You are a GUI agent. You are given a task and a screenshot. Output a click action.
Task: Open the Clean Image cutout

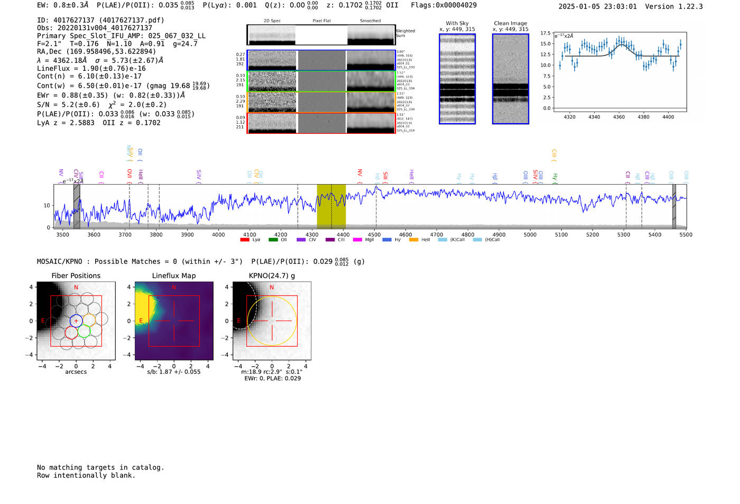(511, 79)
